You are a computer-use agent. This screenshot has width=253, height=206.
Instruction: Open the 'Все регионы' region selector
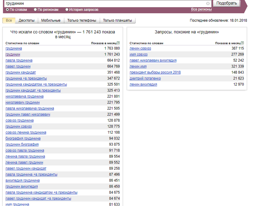coord(201,9)
